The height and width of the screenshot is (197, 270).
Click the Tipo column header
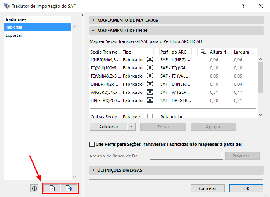coord(134,52)
